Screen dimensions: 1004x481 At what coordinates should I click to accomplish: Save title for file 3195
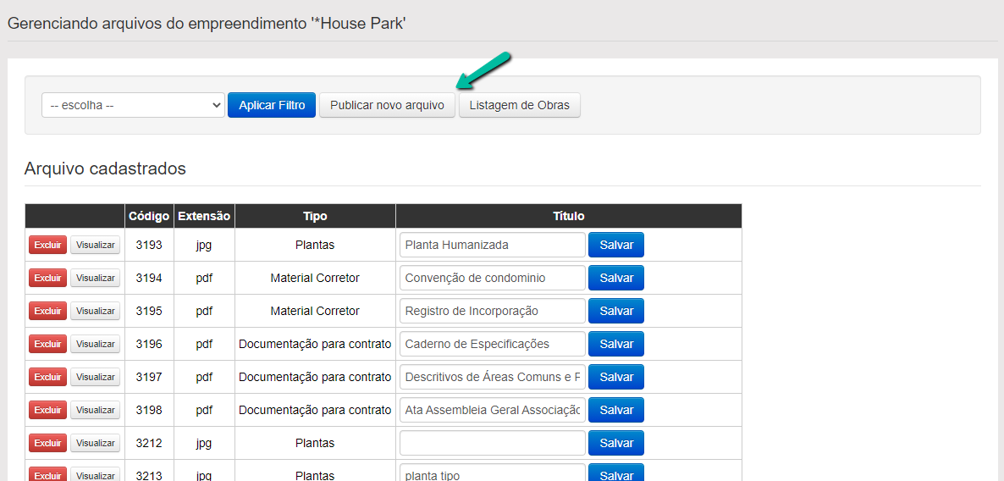point(616,311)
